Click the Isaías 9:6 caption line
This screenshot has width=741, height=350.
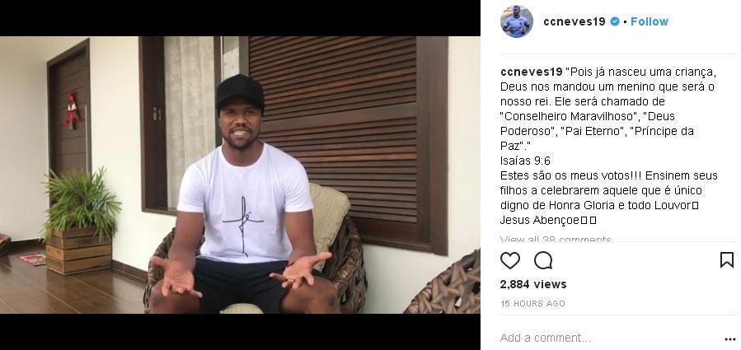[x=526, y=161]
